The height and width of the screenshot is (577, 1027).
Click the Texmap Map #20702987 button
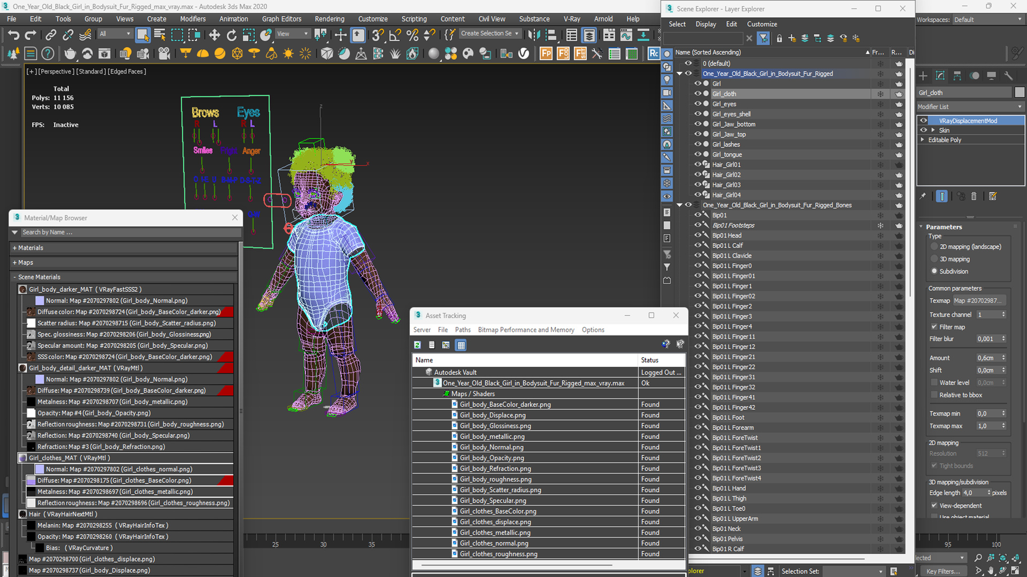click(x=979, y=301)
